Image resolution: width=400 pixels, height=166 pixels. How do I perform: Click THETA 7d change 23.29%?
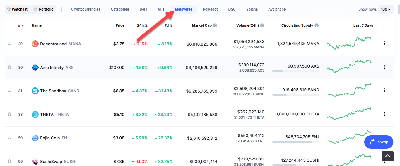tap(164, 115)
